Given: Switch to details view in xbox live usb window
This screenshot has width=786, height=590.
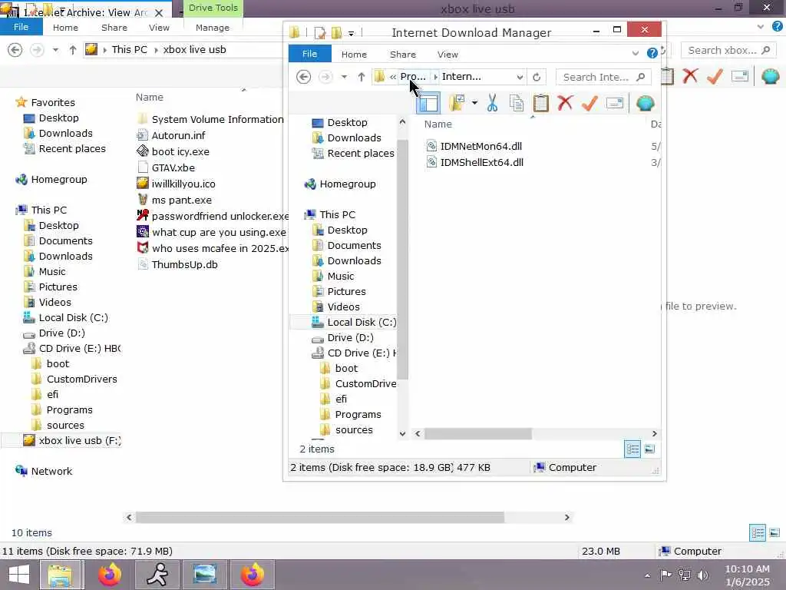Looking at the screenshot, I should click(758, 533).
